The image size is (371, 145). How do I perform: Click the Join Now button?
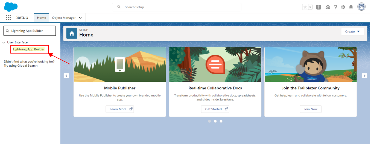click(x=311, y=109)
